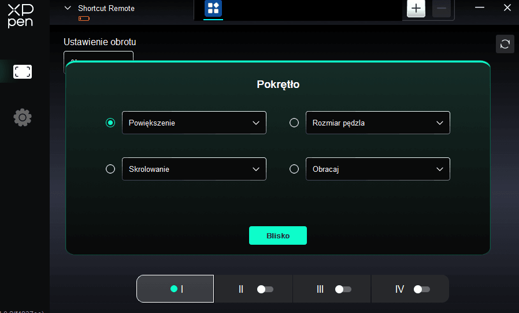Image resolution: width=519 pixels, height=313 pixels.
Task: Click the minus remove button
Action: point(442,9)
